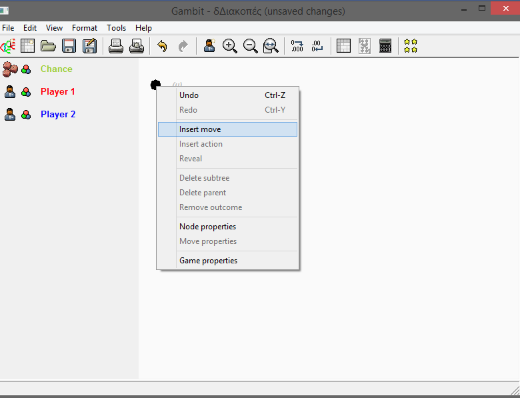Change Player 1 color

pos(26,92)
